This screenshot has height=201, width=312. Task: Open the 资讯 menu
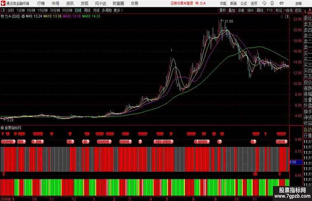pos(70,3)
